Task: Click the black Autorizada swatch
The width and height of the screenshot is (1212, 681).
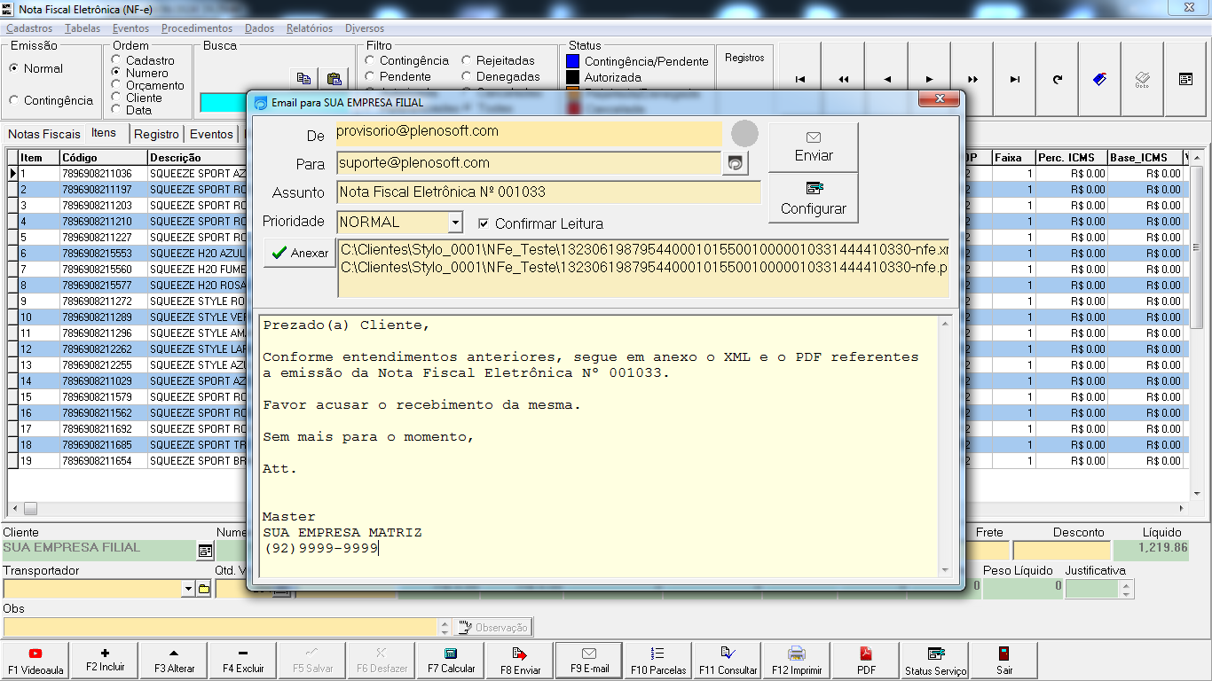Action: point(573,77)
